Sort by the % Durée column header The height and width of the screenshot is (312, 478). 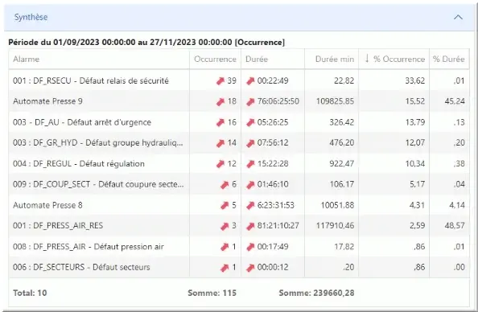[448, 60]
